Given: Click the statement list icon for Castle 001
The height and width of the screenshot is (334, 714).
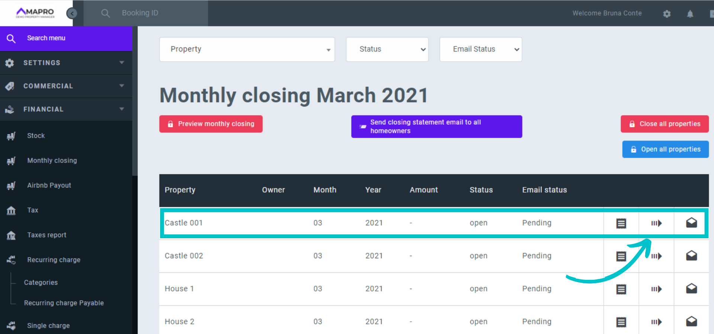Looking at the screenshot, I should [621, 223].
